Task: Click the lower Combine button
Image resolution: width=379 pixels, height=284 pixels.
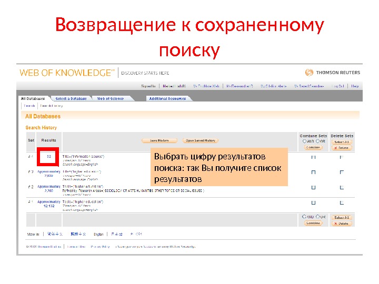Action: [x=313, y=223]
